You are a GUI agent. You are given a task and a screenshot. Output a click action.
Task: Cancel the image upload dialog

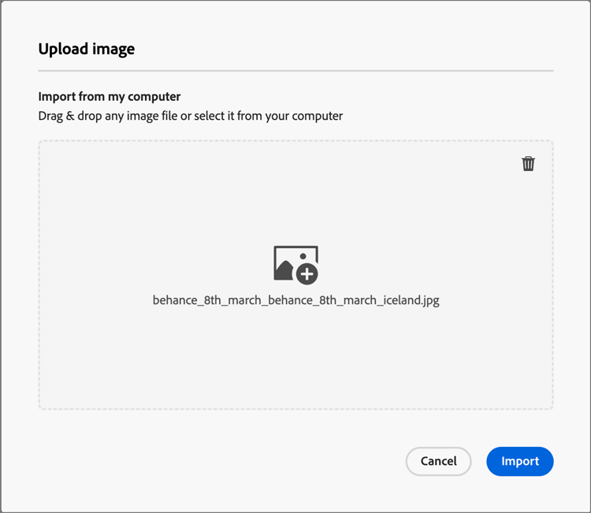[x=438, y=461]
